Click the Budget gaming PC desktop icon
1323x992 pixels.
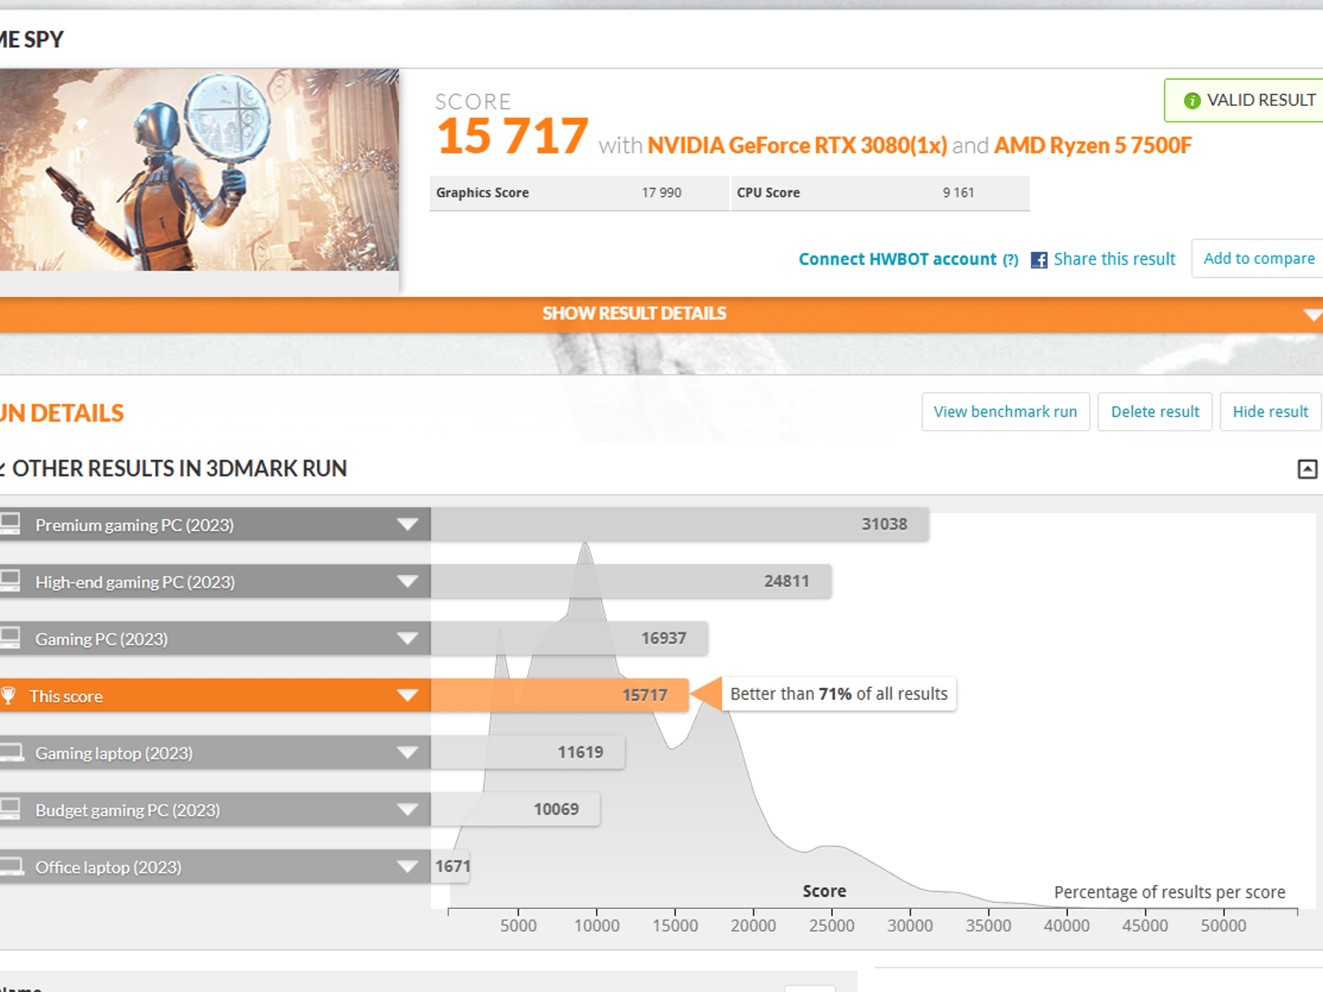[x=10, y=809]
